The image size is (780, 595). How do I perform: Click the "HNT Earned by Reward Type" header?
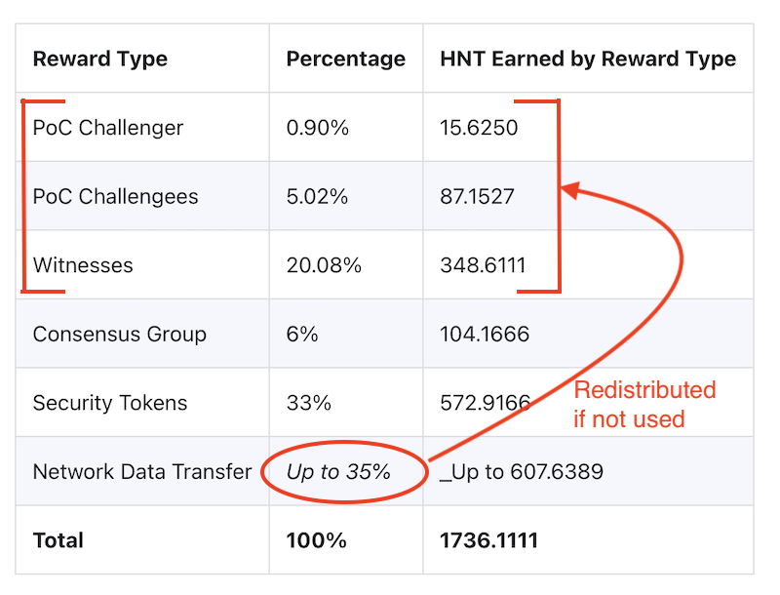pos(588,59)
